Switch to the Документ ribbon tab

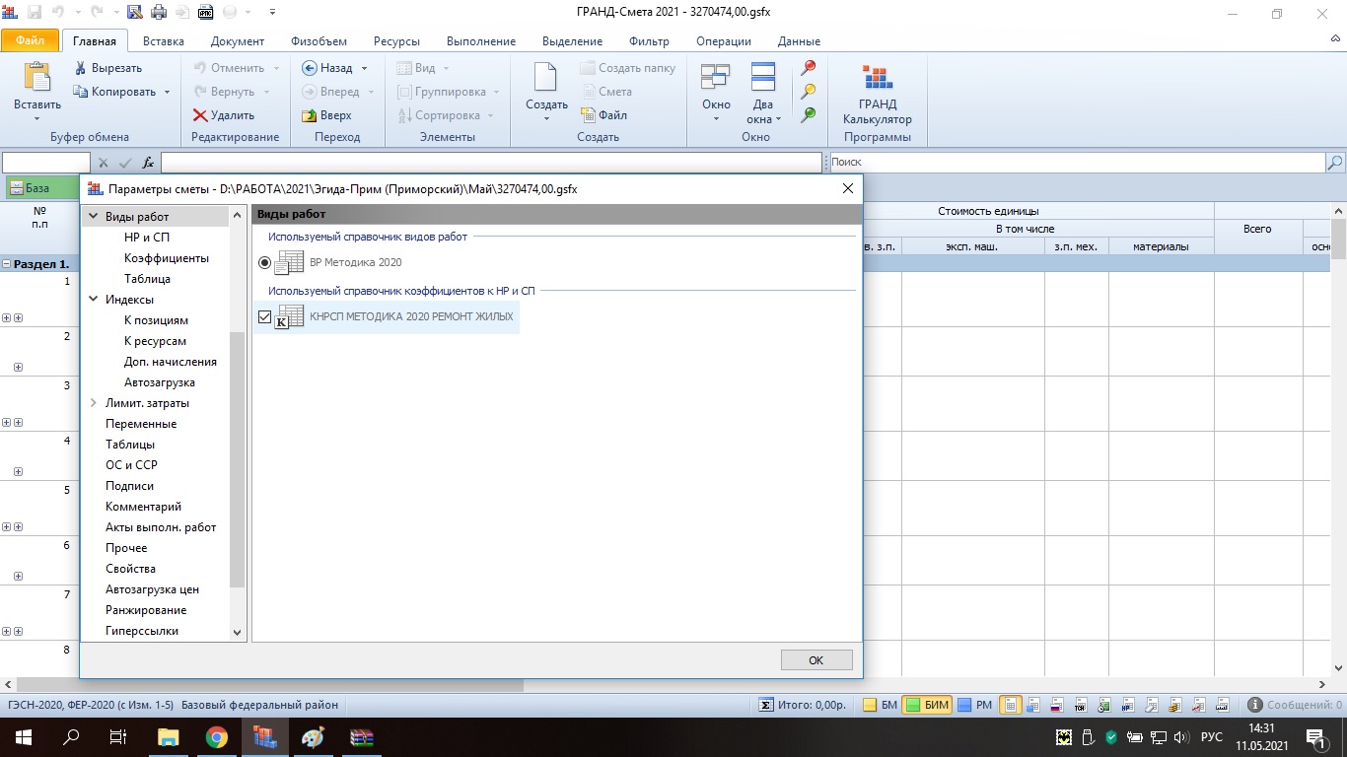point(238,41)
